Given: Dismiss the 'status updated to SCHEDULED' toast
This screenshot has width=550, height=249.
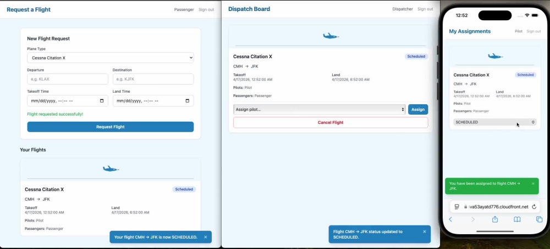Looking at the screenshot, I should coord(425,231).
